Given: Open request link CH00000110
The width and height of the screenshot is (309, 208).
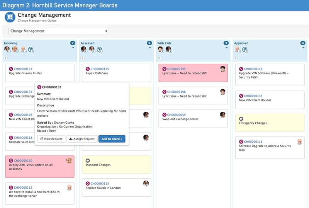Looking at the screenshot, I should pyautogui.click(x=23, y=160).
